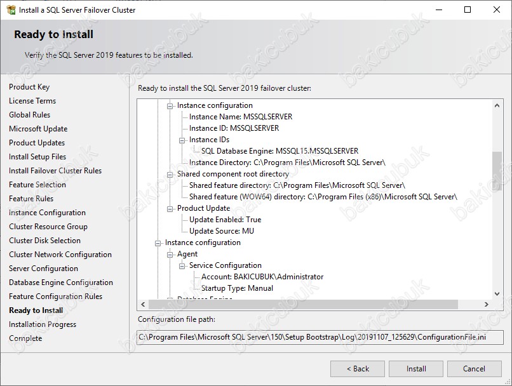
Task: Click the Instance Configuration step in the sidebar
Action: (48, 213)
